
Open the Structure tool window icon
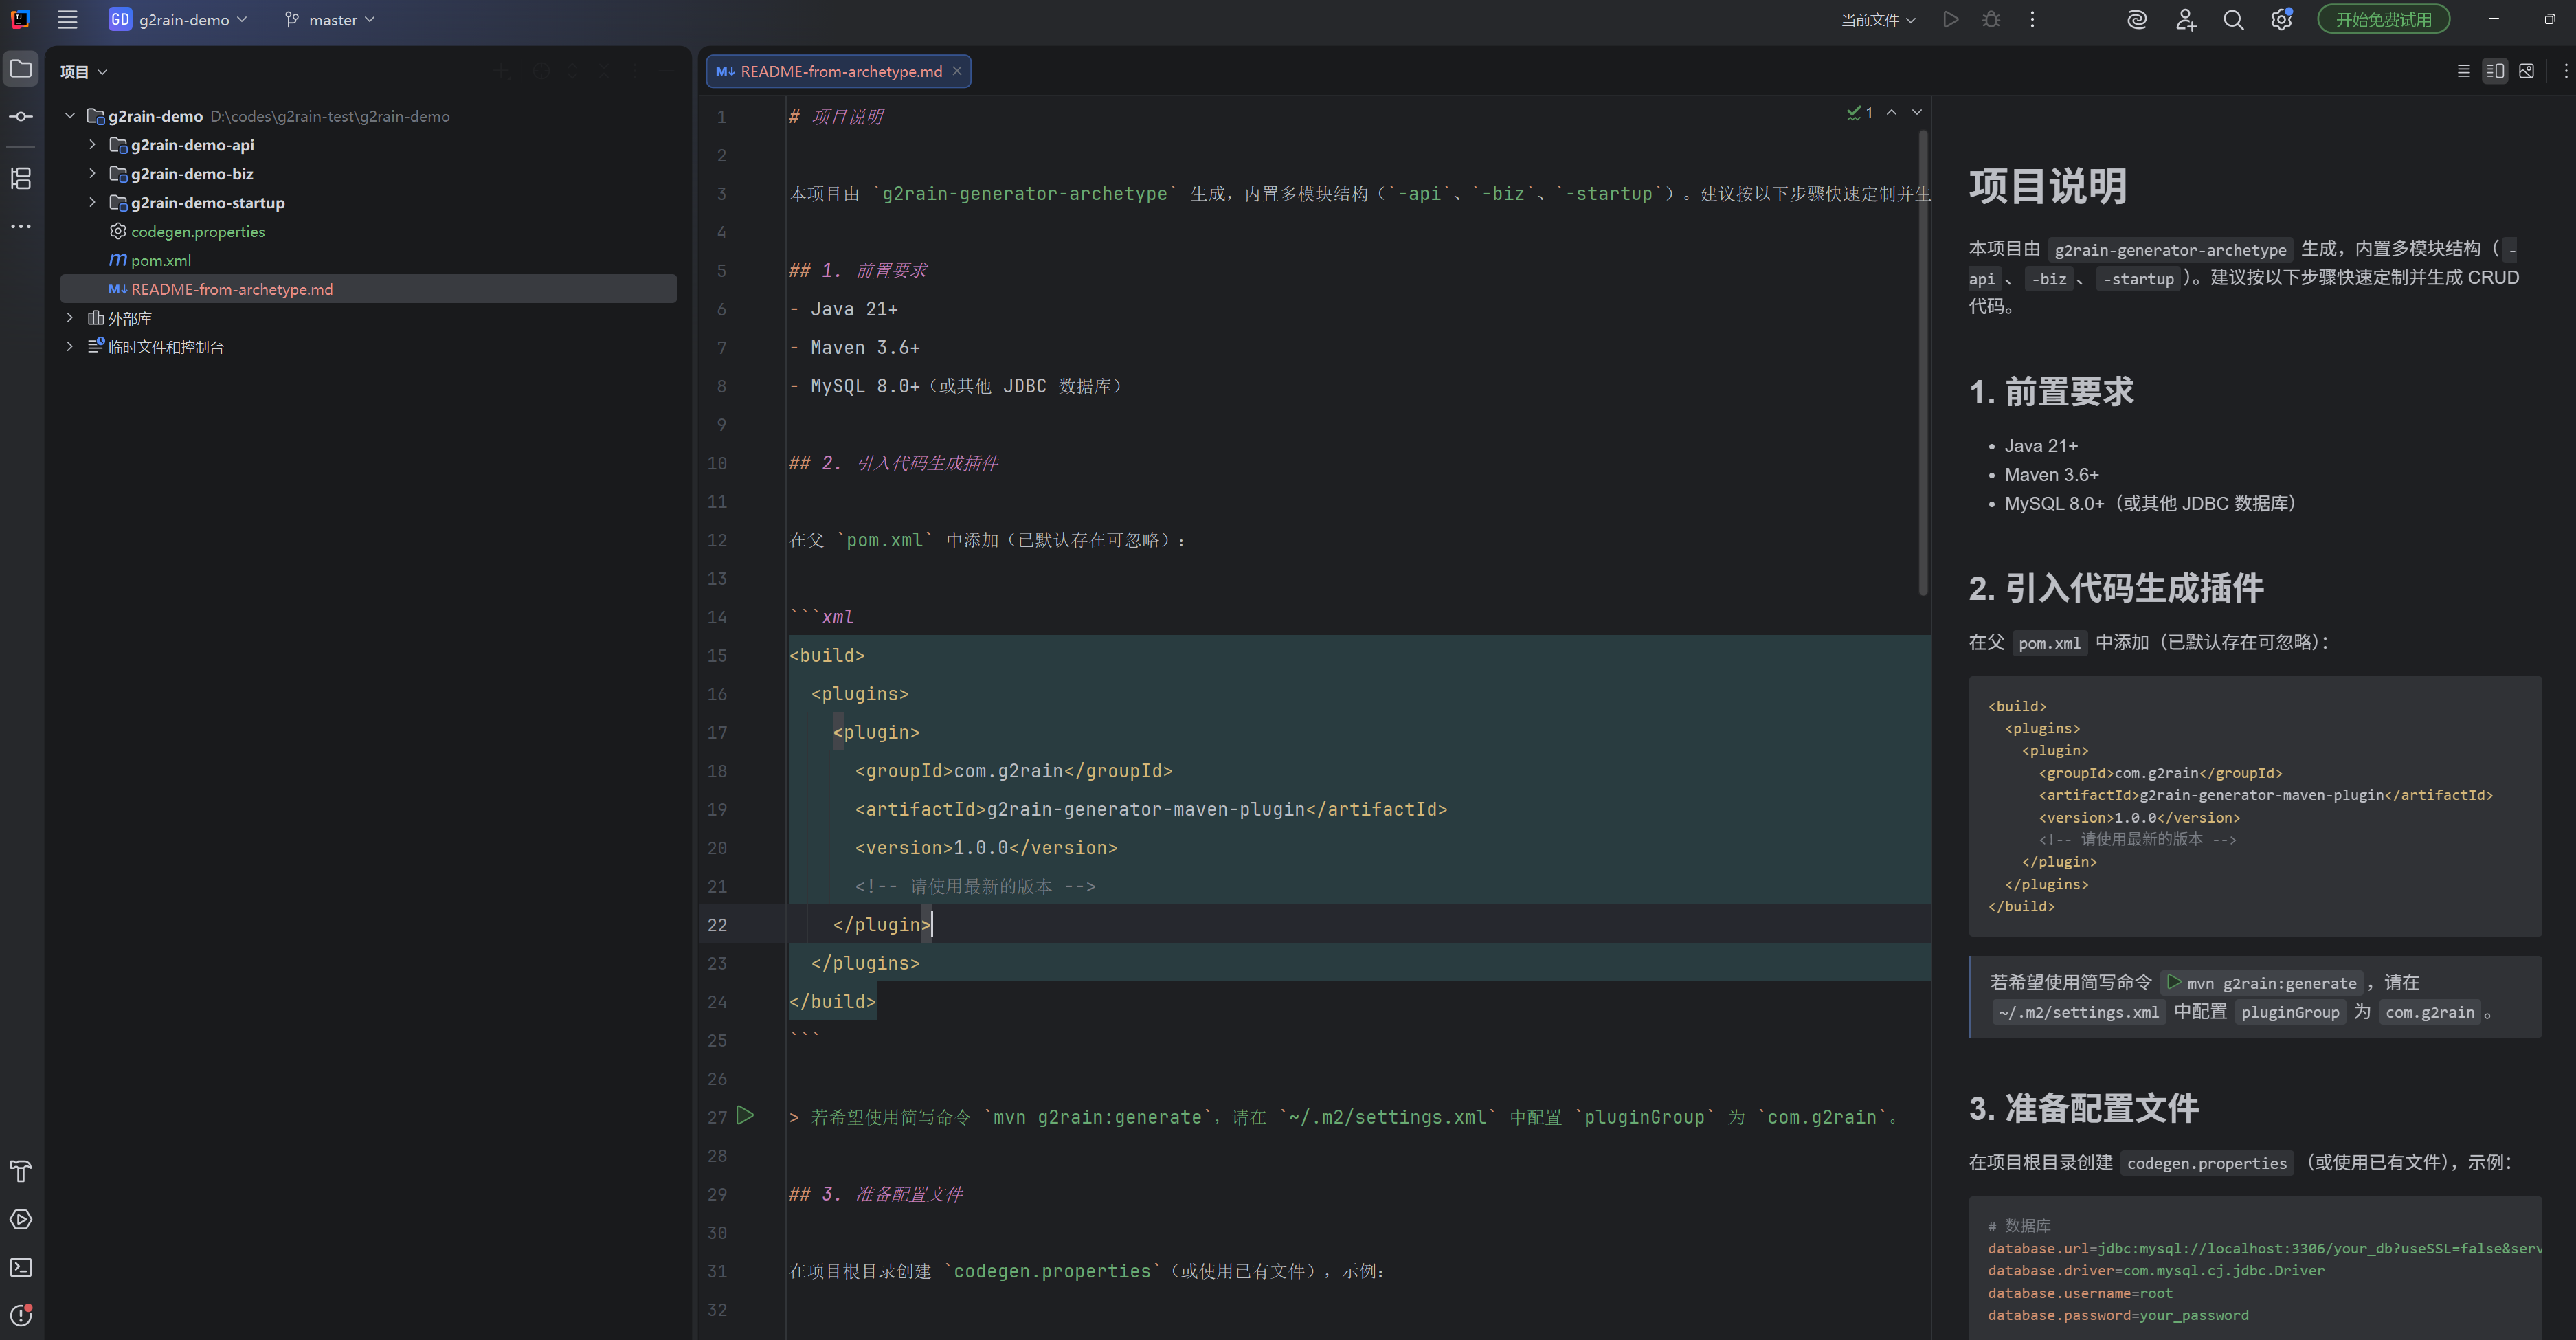click(21, 178)
